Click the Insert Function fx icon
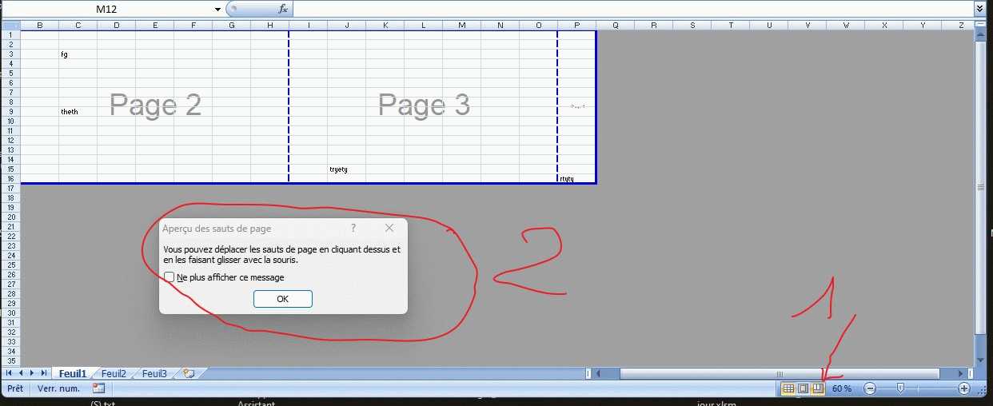993x406 pixels. tap(282, 9)
